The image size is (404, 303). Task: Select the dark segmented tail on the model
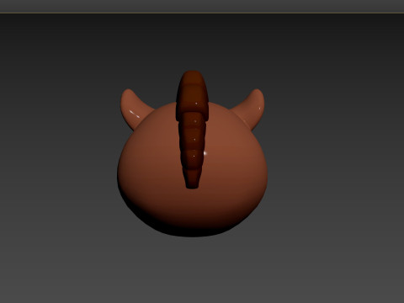point(193,129)
